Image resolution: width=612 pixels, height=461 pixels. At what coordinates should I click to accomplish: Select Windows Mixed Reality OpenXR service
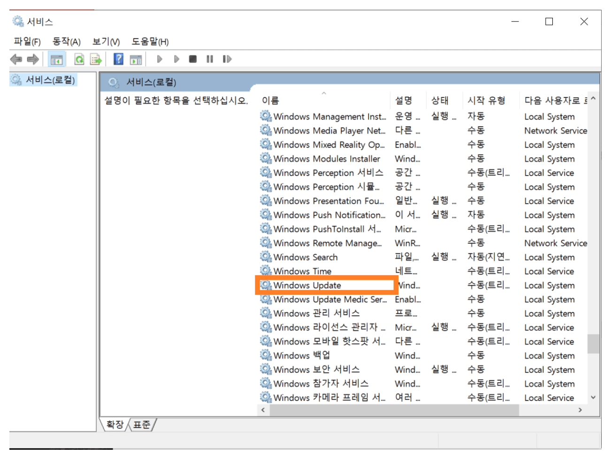[x=424, y=145]
